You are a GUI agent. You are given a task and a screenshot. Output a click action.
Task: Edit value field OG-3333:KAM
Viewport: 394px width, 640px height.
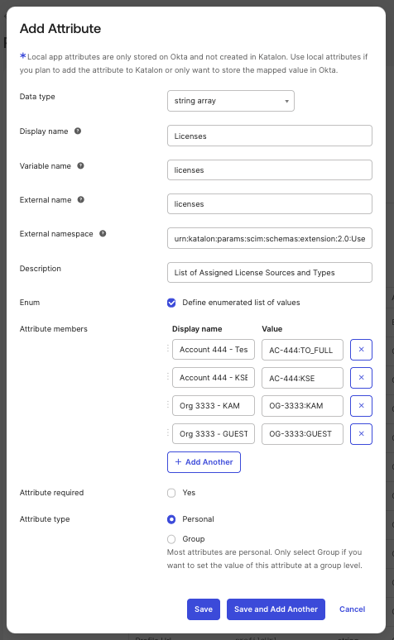point(302,406)
